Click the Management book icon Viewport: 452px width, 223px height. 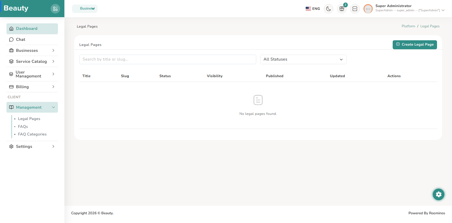click(11, 107)
